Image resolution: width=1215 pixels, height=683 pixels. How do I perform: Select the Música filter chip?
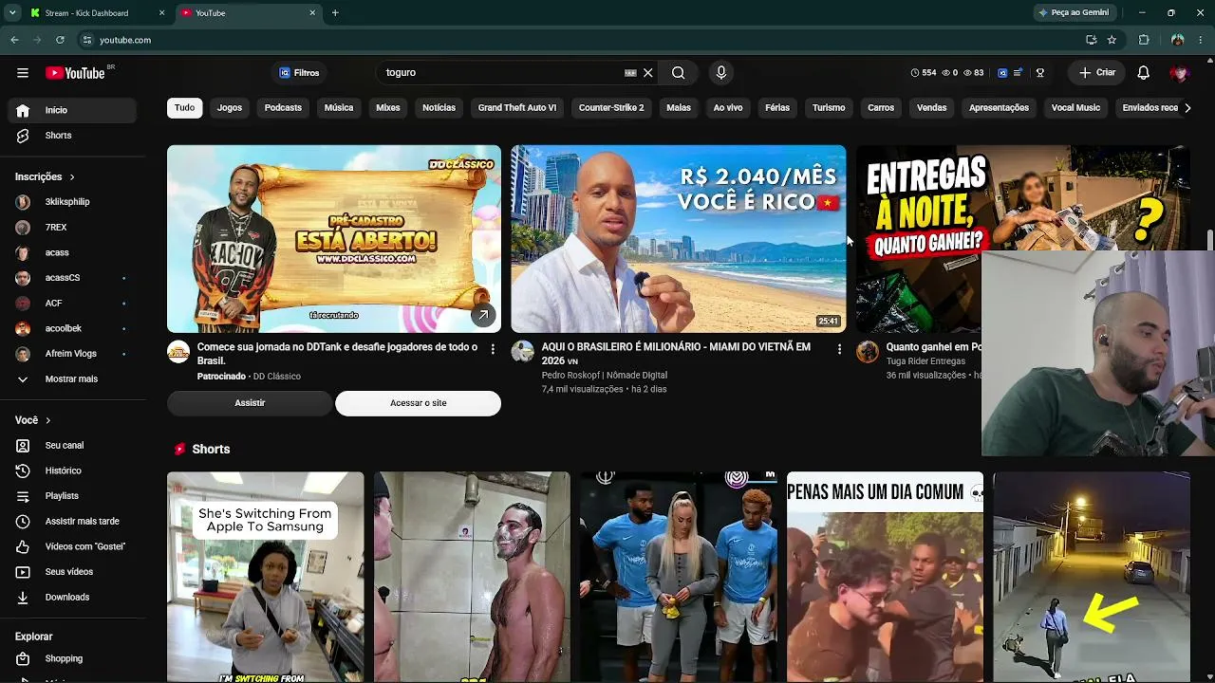pos(339,108)
